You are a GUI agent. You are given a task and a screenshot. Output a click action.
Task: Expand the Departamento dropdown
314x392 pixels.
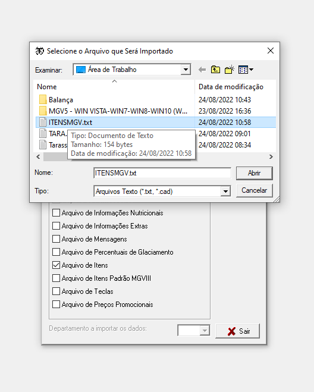(205, 331)
